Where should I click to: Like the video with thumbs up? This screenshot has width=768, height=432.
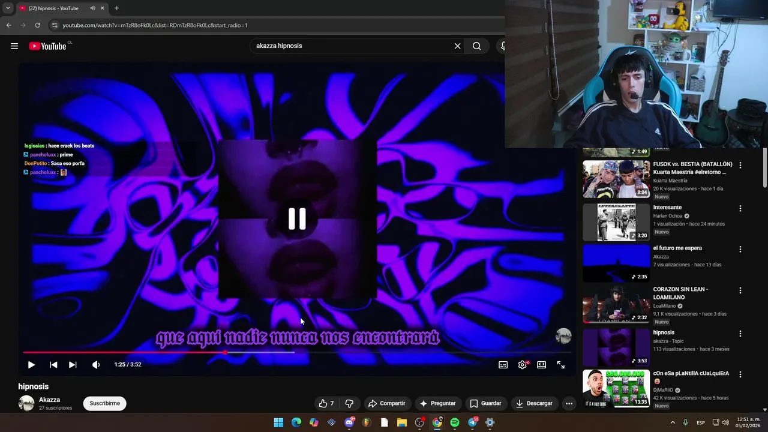(x=326, y=403)
